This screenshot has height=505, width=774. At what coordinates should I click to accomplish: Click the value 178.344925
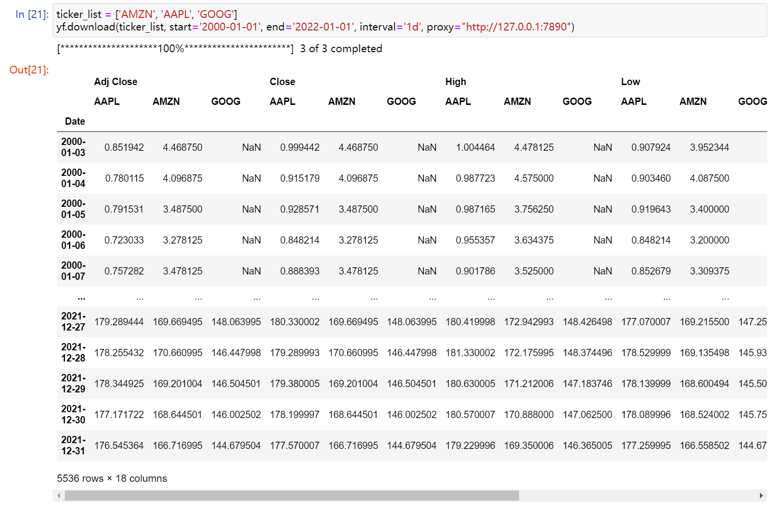(119, 384)
